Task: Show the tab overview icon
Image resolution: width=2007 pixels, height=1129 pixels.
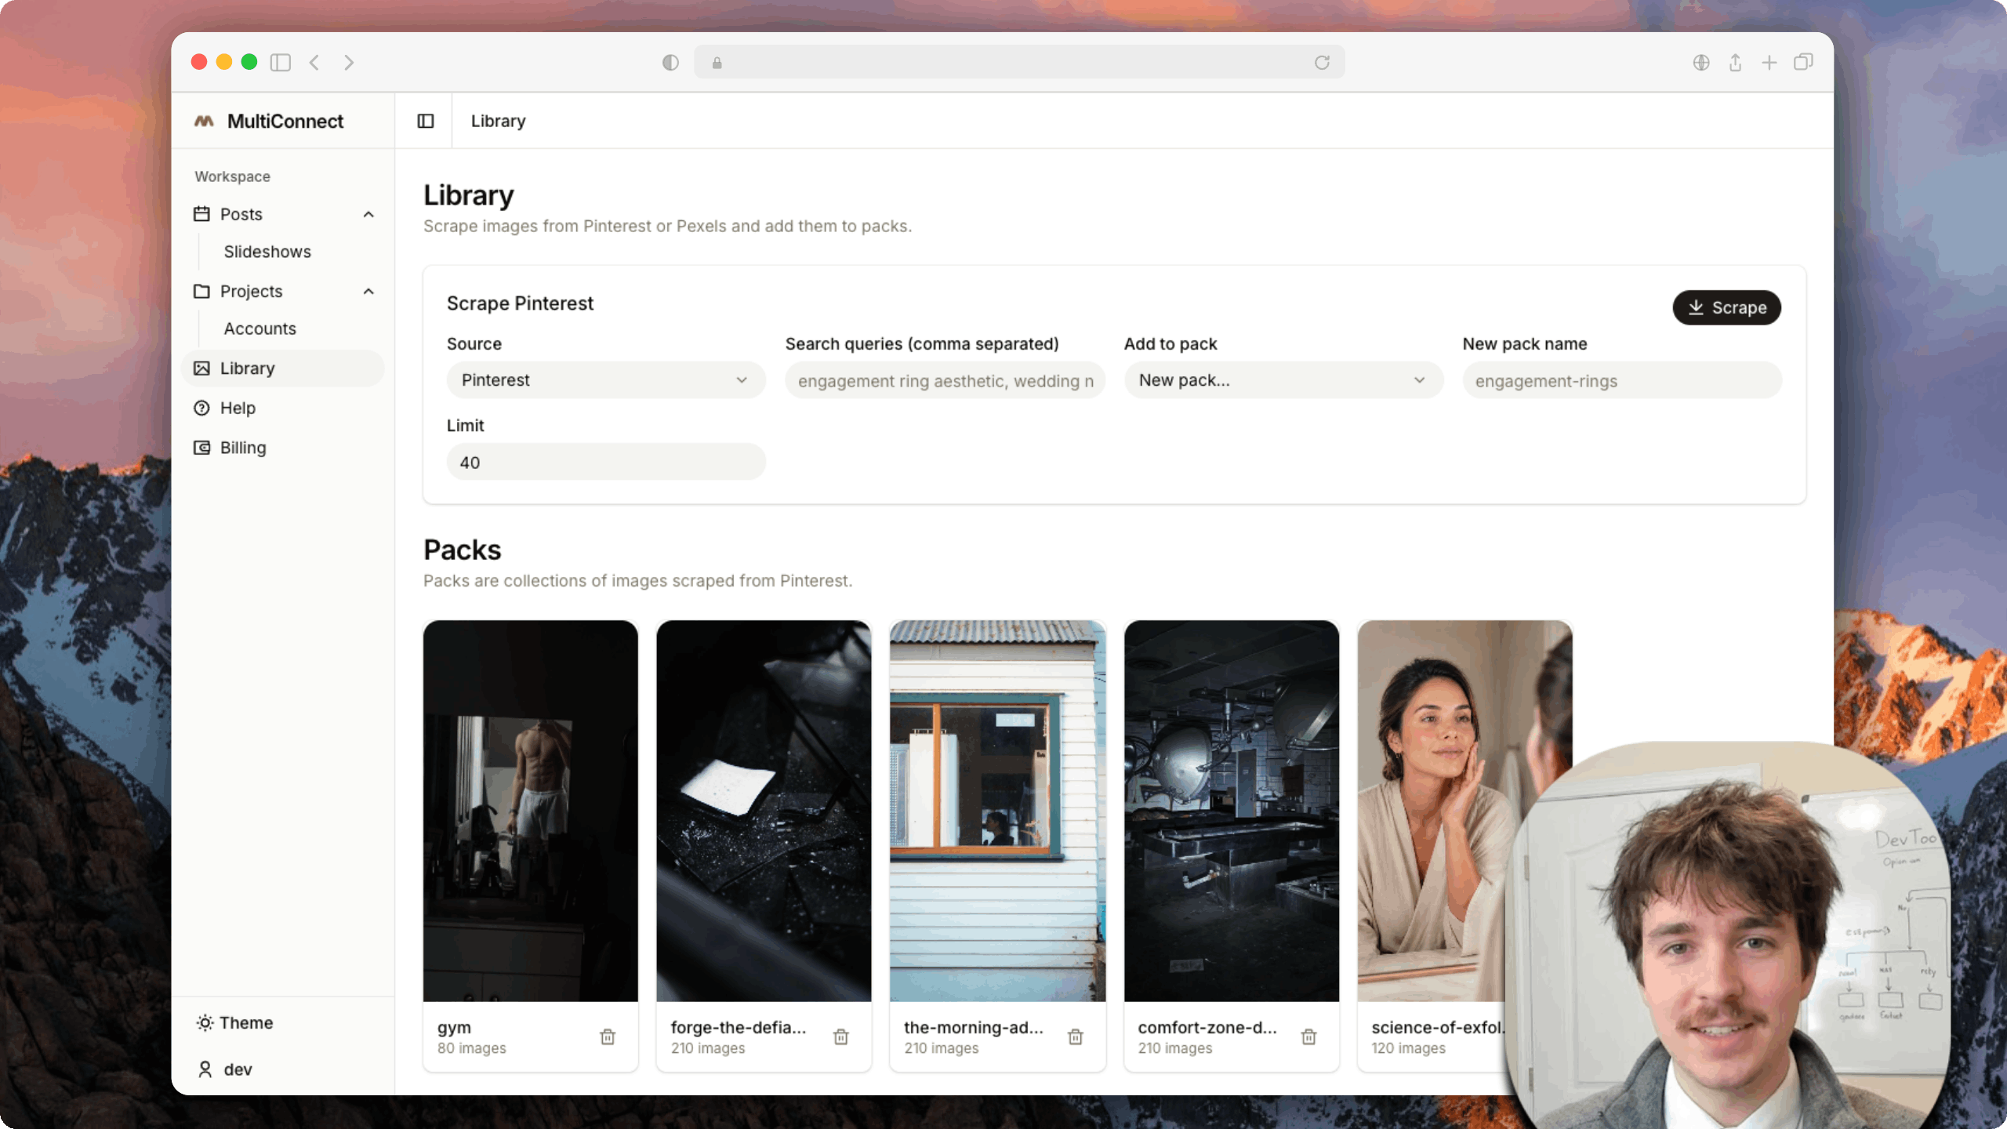Action: point(1803,62)
